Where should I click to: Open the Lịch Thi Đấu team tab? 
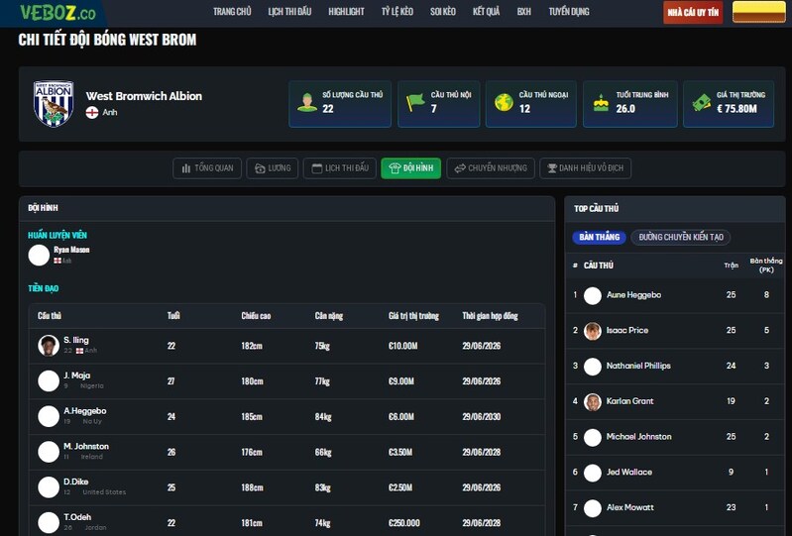339,168
